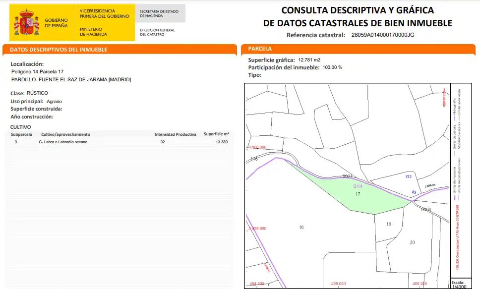480x289 pixels.
Task: Click intensity value "02" in the crop table
Action: pos(163,142)
